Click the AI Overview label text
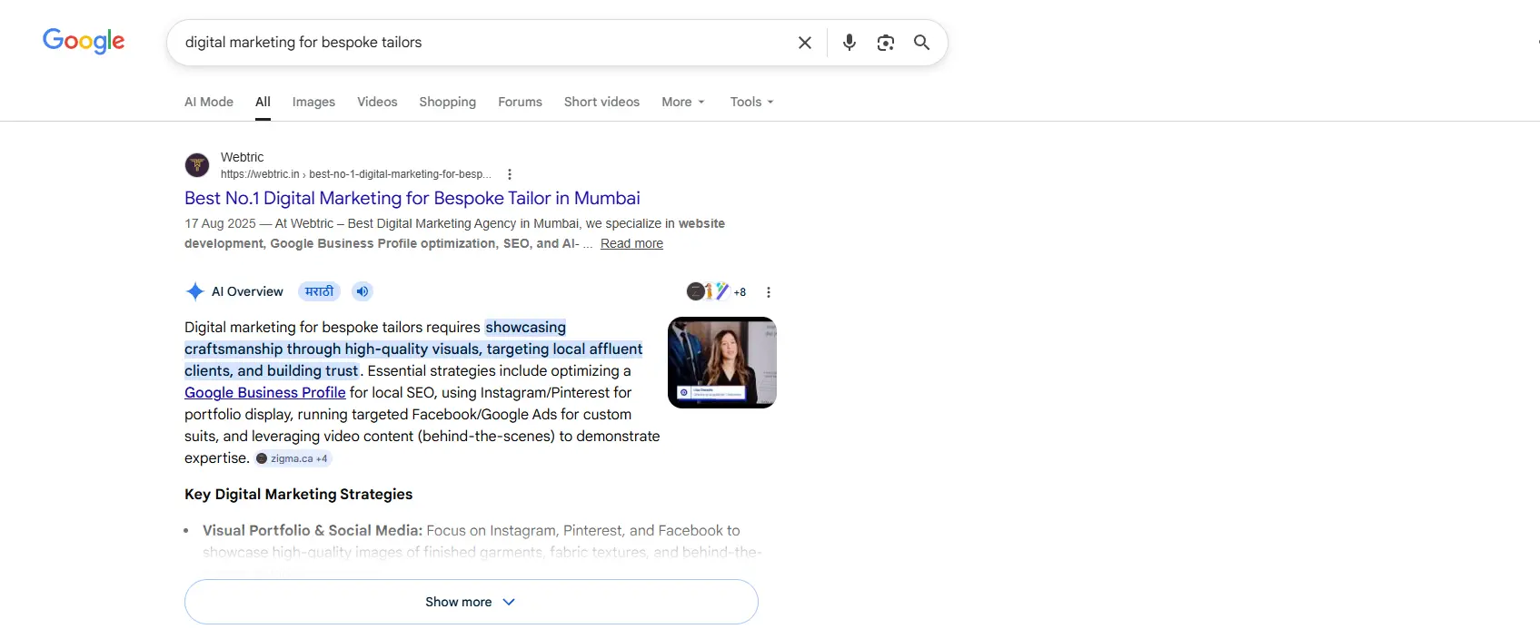This screenshot has width=1540, height=629. click(x=247, y=291)
